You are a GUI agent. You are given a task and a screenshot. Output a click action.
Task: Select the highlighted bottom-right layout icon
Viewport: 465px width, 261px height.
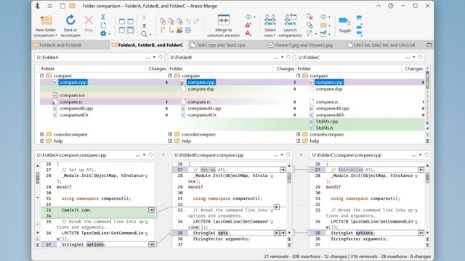[131, 30]
